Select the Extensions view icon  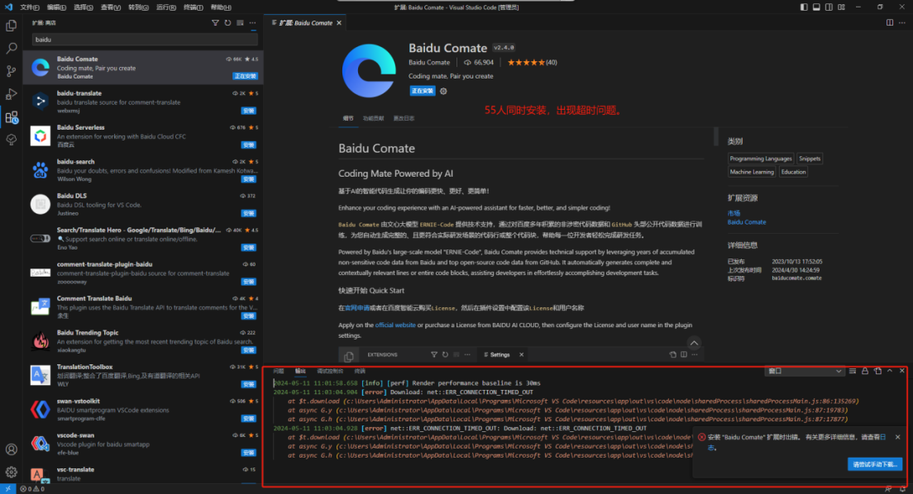pyautogui.click(x=11, y=117)
